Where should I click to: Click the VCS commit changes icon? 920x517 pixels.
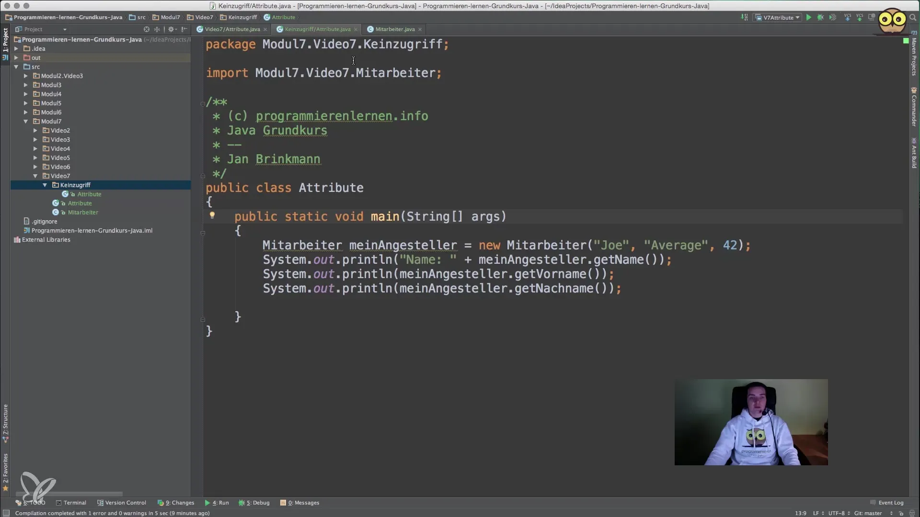click(x=860, y=17)
